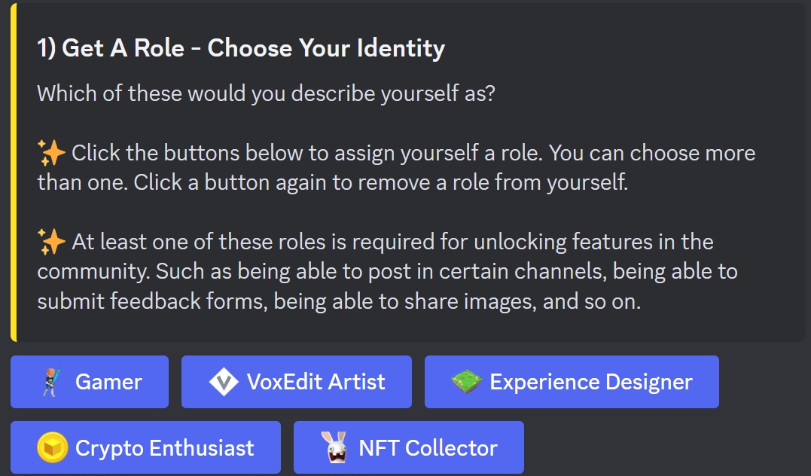Click the line starting 'community. Such as being able'
Viewport: 811px width, 476px height.
coord(387,271)
